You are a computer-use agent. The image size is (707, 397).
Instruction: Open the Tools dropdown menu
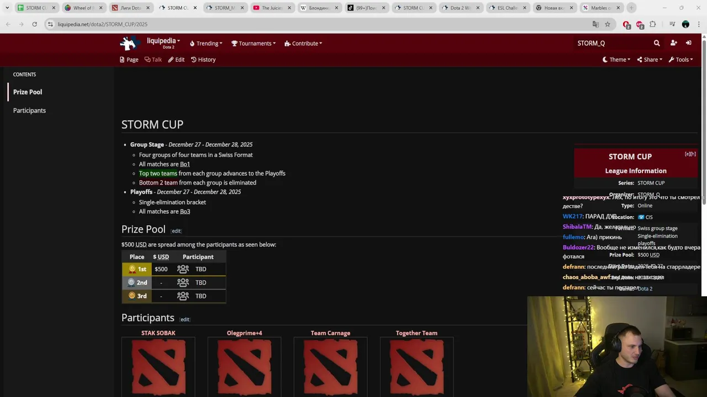click(680, 60)
